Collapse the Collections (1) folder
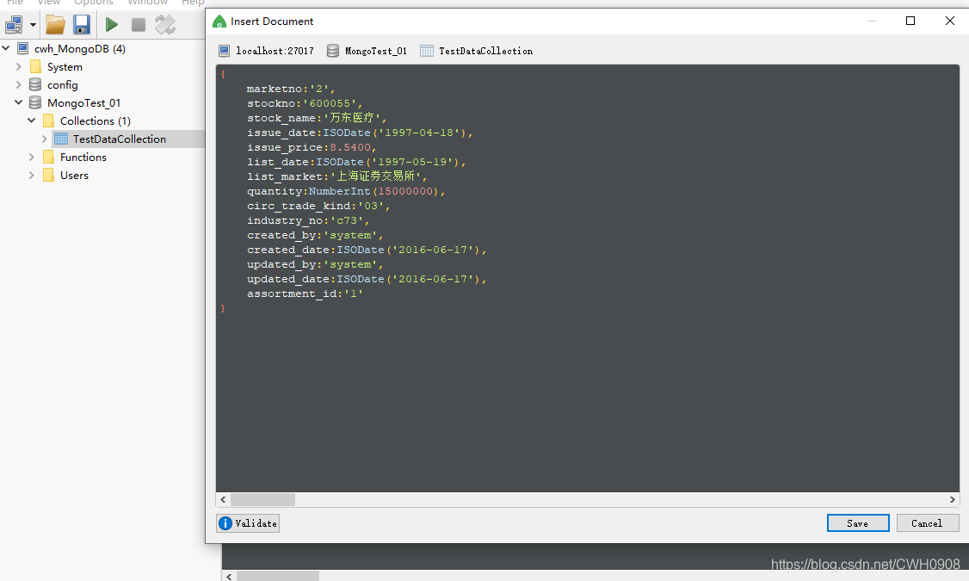969x581 pixels. pos(32,121)
